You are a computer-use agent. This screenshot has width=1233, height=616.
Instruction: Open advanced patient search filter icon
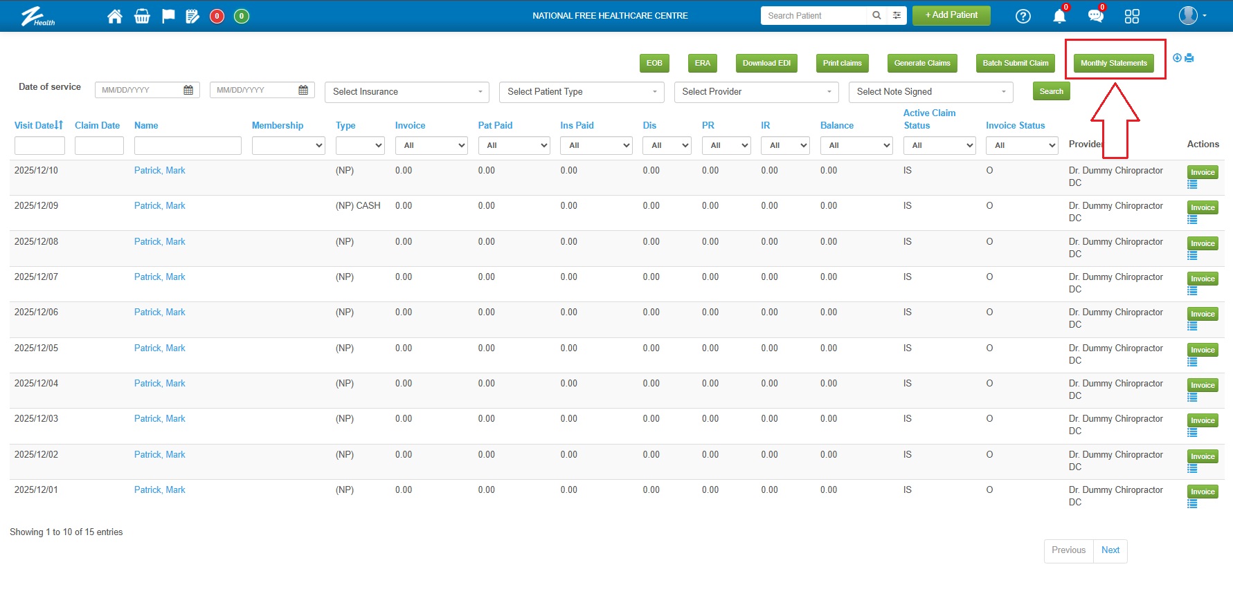point(897,15)
